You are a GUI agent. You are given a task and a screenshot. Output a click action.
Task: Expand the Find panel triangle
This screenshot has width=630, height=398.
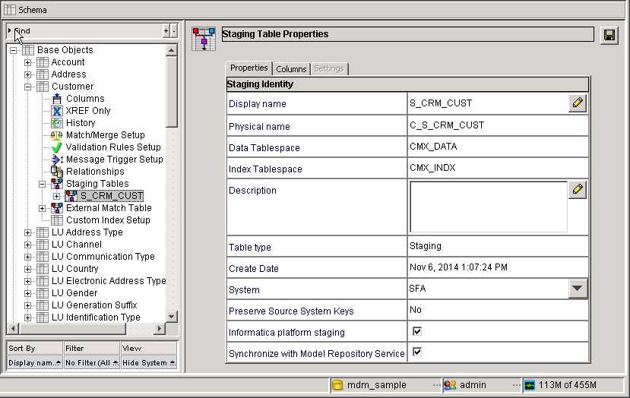pos(9,30)
